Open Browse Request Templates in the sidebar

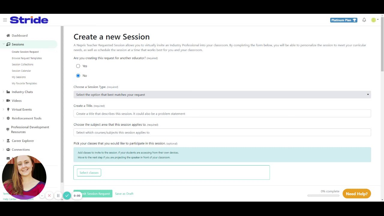click(x=27, y=58)
